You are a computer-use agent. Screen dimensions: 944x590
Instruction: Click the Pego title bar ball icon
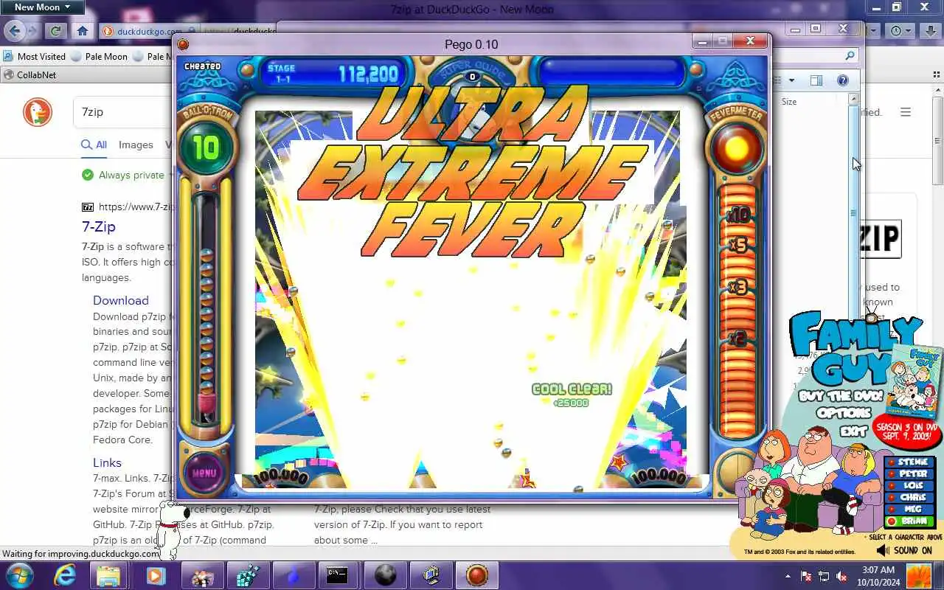(x=184, y=44)
